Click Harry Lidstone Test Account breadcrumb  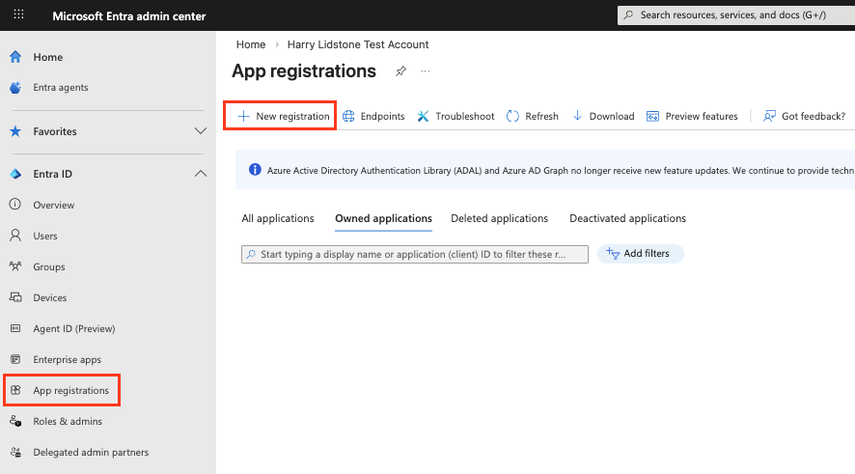tap(358, 44)
